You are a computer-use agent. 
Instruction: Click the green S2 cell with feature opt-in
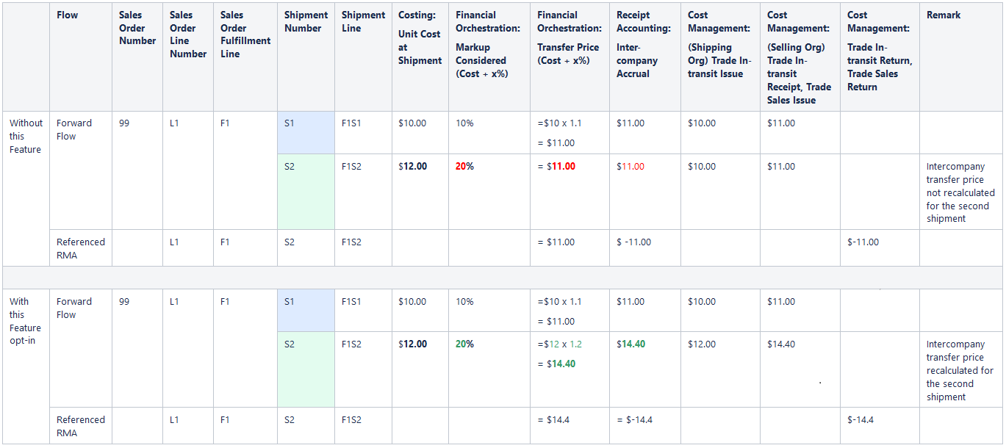[x=306, y=369]
